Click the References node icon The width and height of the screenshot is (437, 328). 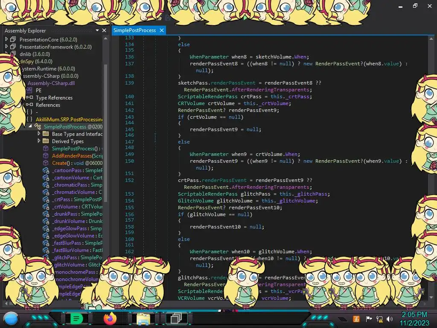(x=29, y=105)
